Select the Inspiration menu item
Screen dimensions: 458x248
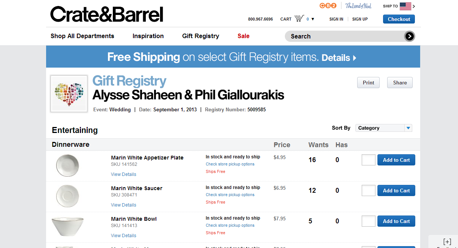coord(148,36)
